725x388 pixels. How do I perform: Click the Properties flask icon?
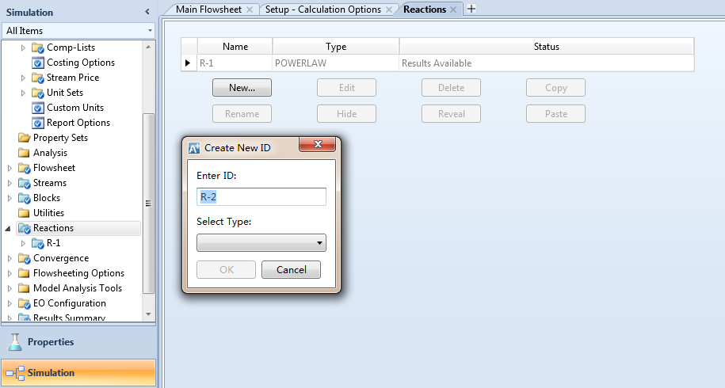15,342
